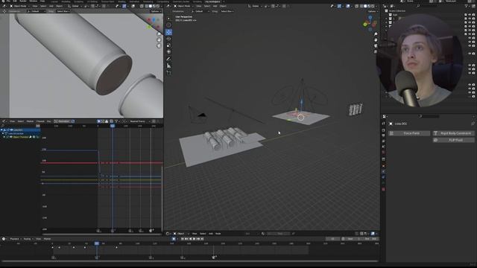The height and width of the screenshot is (268, 477).
Task: Click the navigation gizmo blue Z axis
Action: pyautogui.click(x=370, y=18)
